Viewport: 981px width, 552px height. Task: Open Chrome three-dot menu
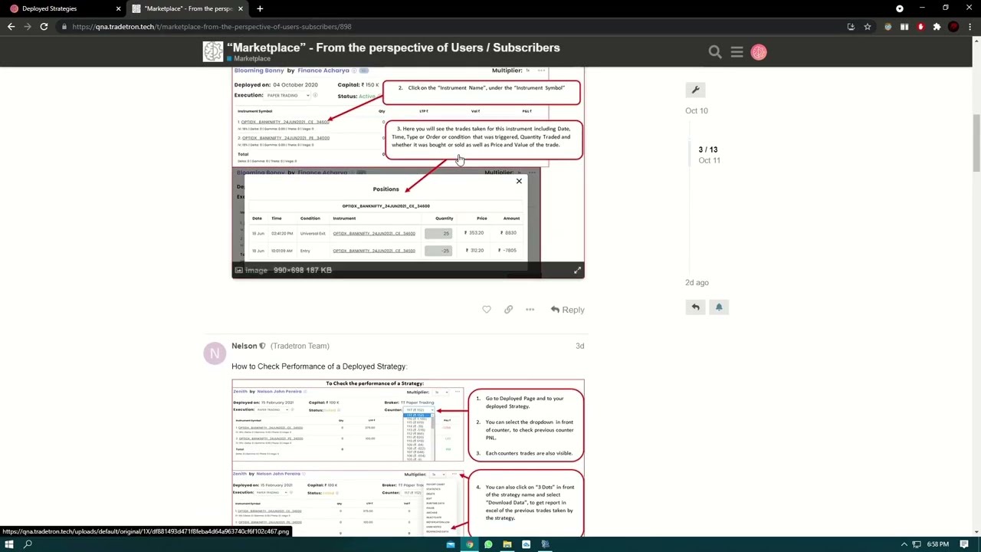click(970, 27)
